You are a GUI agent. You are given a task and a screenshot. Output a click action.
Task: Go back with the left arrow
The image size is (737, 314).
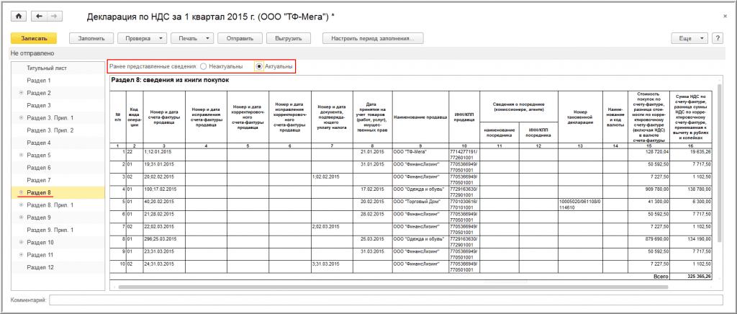(39, 16)
